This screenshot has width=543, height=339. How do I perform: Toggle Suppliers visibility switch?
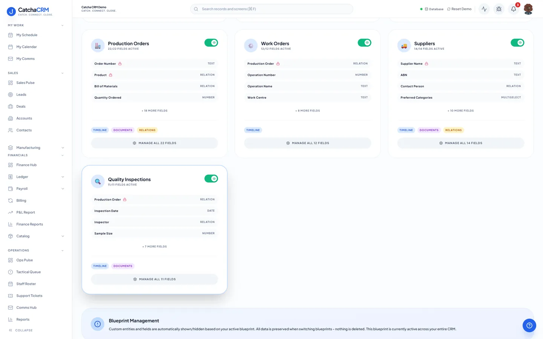coord(517,43)
